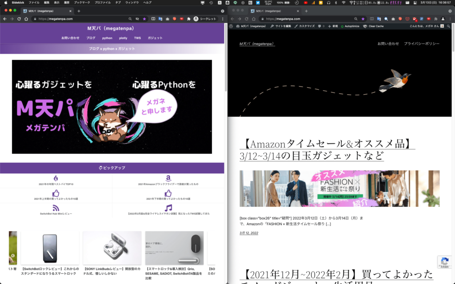Screen dimensions: 455x284
Task: Reload the page in the left browser window
Action: (19, 19)
